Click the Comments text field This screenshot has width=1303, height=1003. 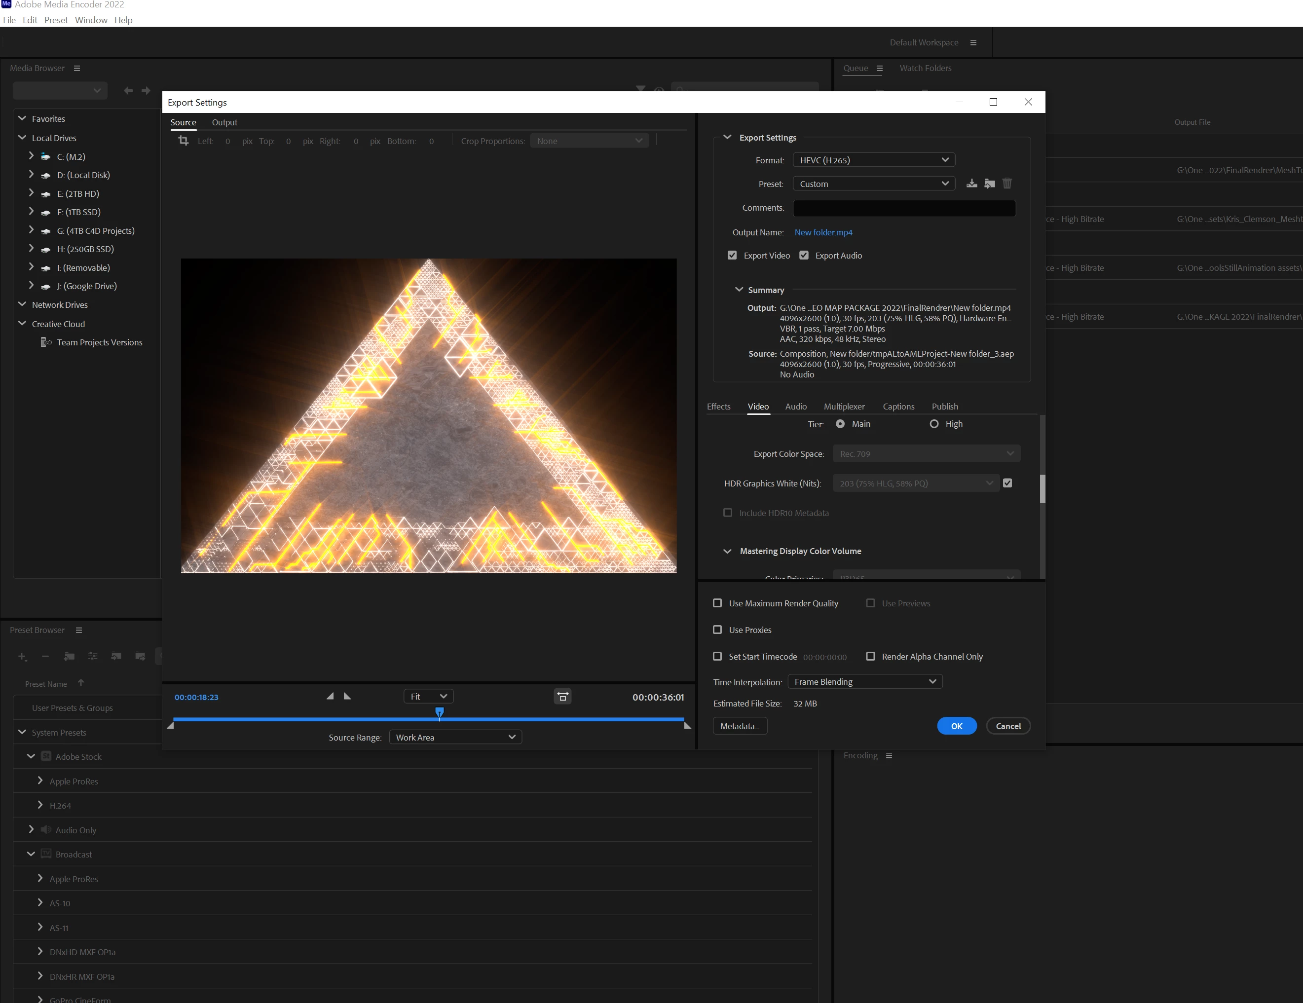tap(903, 208)
